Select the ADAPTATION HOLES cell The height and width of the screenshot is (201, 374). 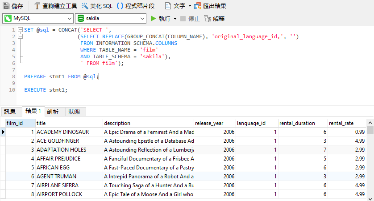(x=69, y=150)
